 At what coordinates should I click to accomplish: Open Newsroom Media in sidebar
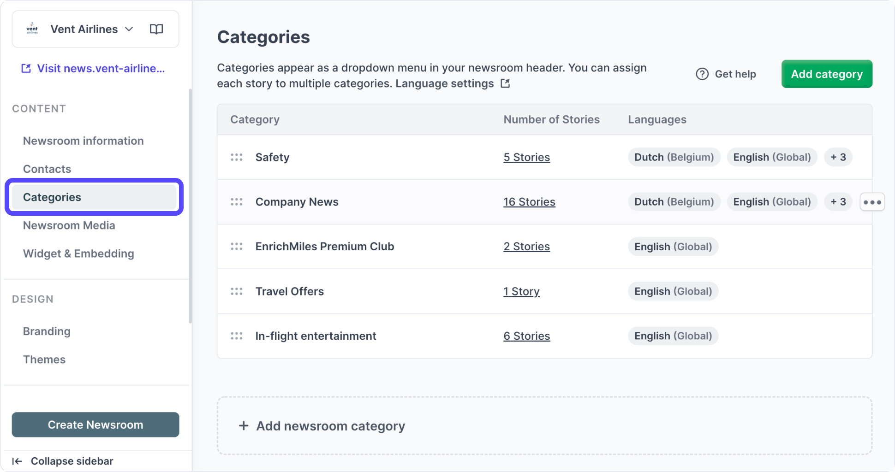pyautogui.click(x=69, y=225)
